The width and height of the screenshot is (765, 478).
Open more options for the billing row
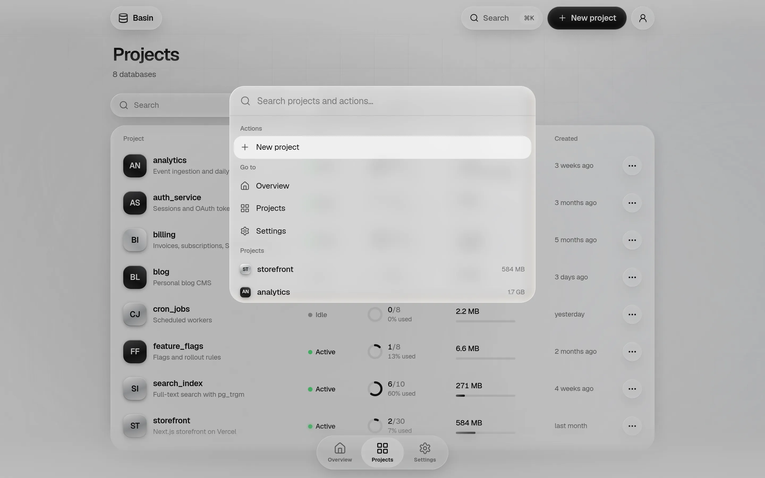[x=632, y=240]
